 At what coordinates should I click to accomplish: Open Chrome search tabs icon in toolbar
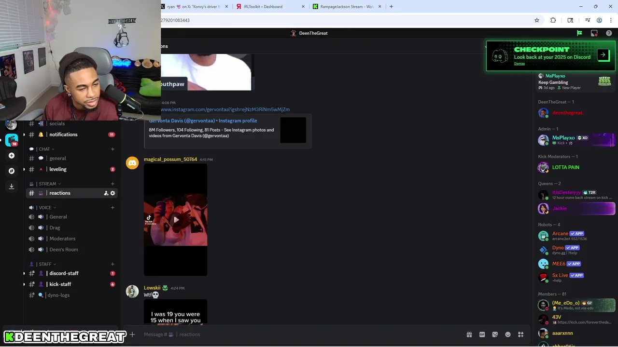[x=570, y=20]
